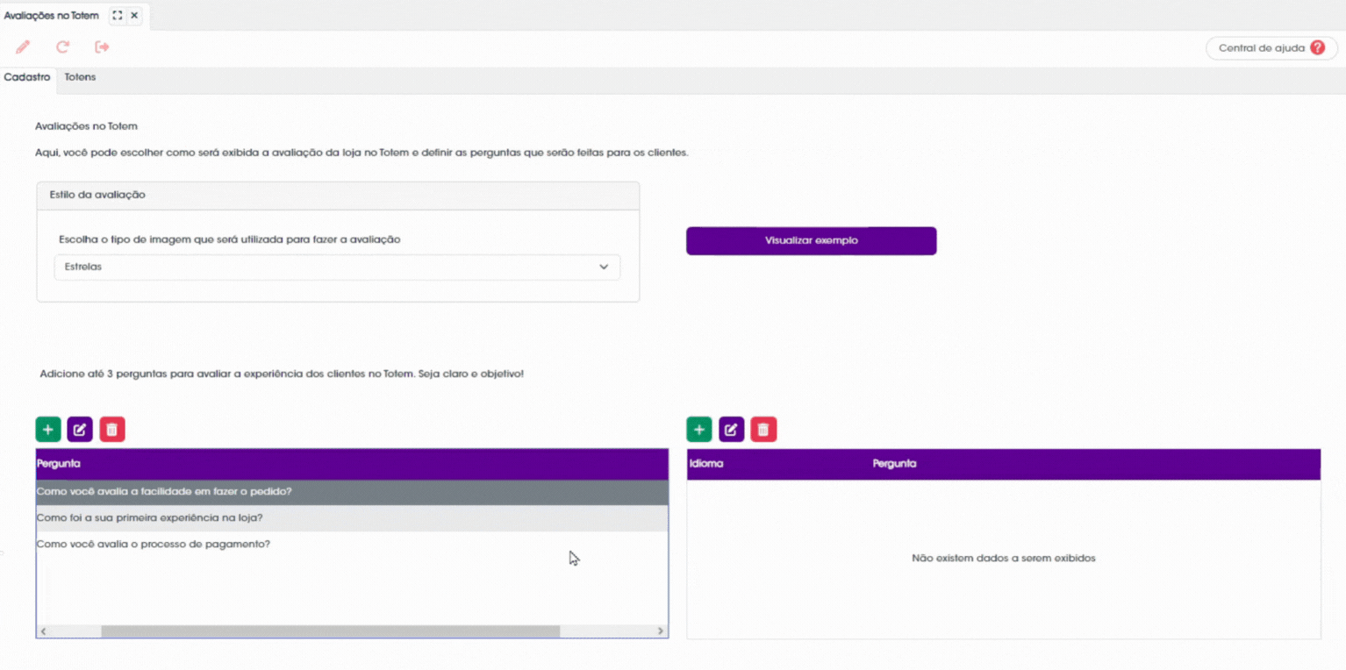Click the refresh icon in top toolbar
The width and height of the screenshot is (1346, 670).
click(x=62, y=47)
